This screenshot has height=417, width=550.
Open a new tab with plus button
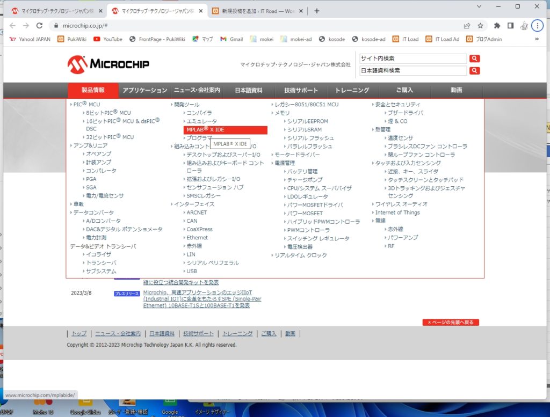tap(317, 11)
